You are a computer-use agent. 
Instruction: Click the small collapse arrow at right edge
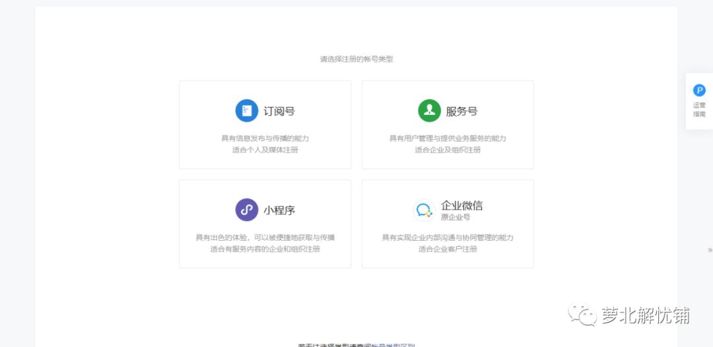click(710, 250)
